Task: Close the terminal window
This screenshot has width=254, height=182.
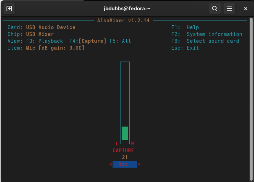Action: click(x=246, y=9)
